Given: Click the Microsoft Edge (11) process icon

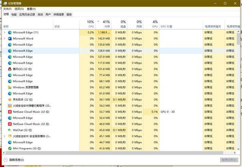Looking at the screenshot, I should (x=10, y=32).
